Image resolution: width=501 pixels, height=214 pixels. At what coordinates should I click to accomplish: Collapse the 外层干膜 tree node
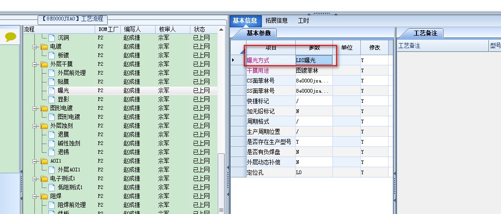click(34, 64)
